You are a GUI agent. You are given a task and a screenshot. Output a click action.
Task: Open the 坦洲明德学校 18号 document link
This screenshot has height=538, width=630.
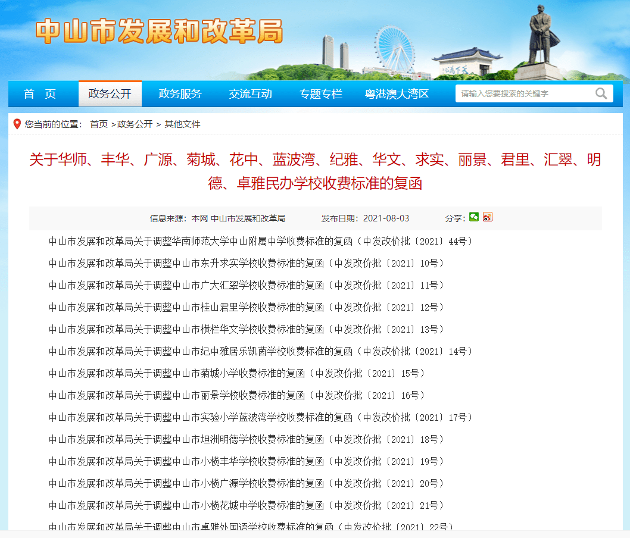246,440
